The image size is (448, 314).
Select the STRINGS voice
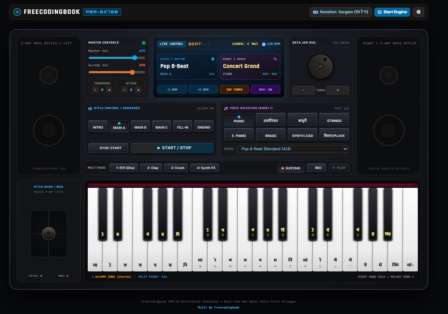click(x=334, y=120)
